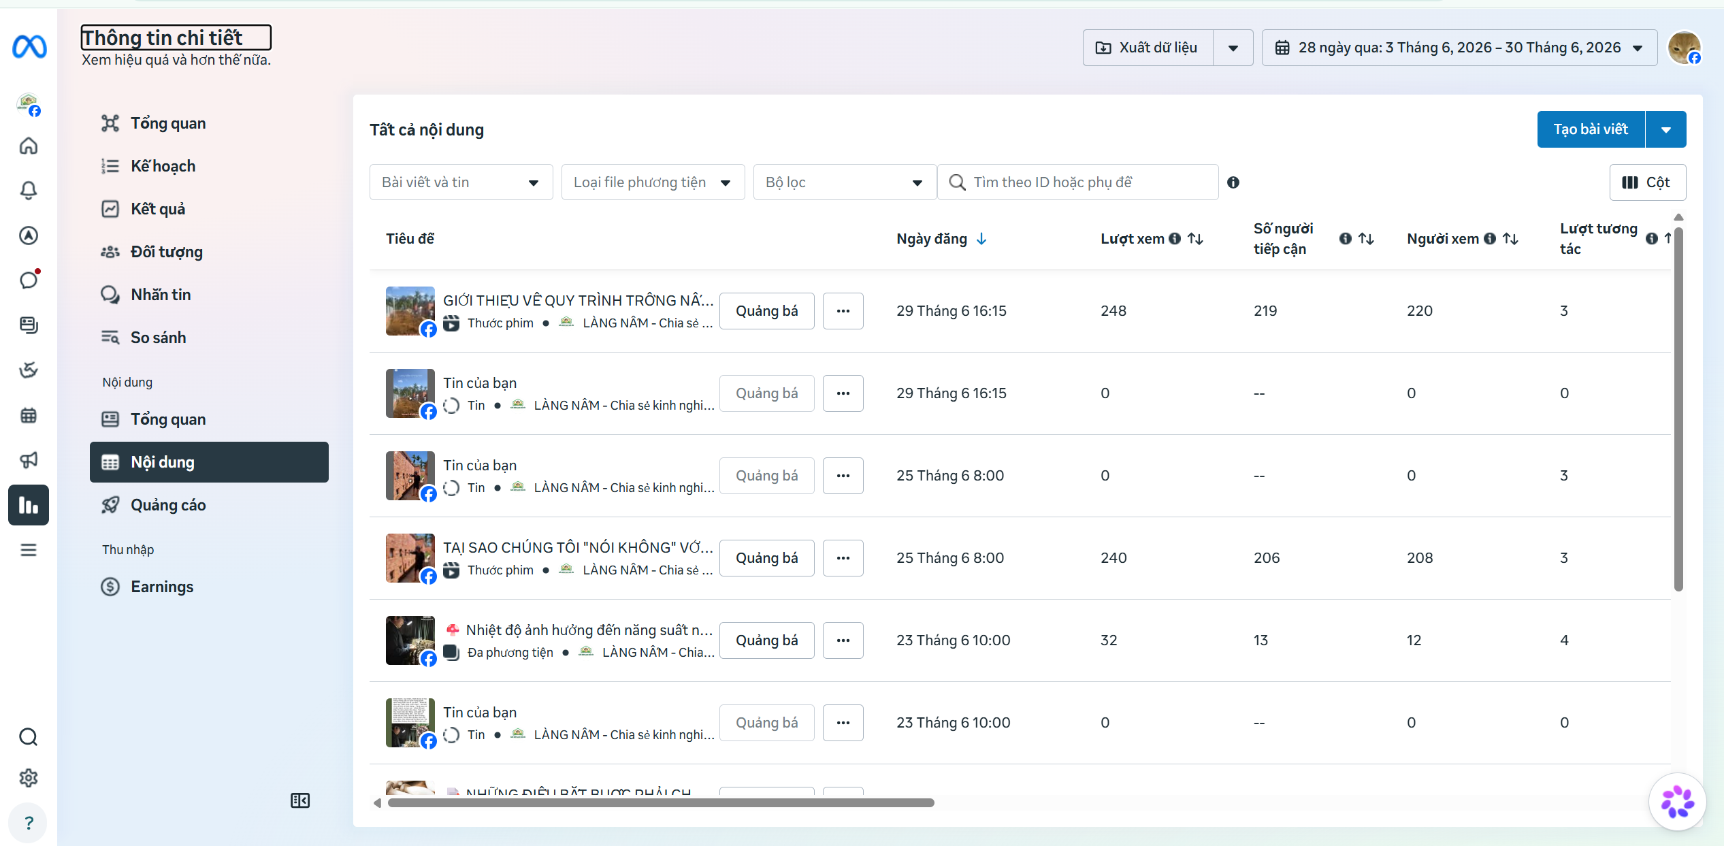Open notifications bell in left rail
1724x846 pixels.
tap(29, 190)
